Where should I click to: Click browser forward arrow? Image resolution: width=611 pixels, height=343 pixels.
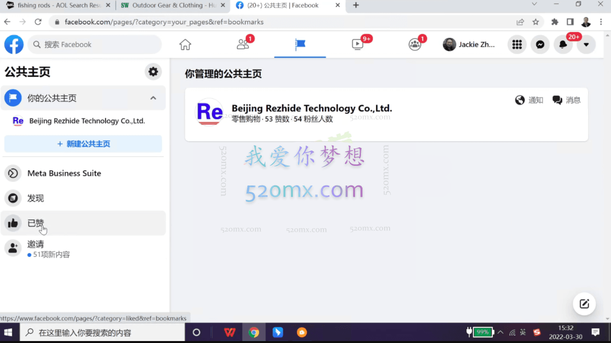(23, 22)
